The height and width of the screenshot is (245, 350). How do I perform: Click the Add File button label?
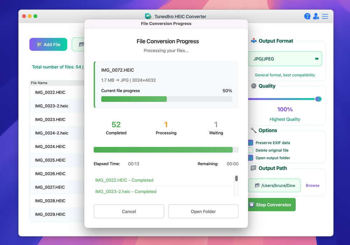click(x=52, y=44)
